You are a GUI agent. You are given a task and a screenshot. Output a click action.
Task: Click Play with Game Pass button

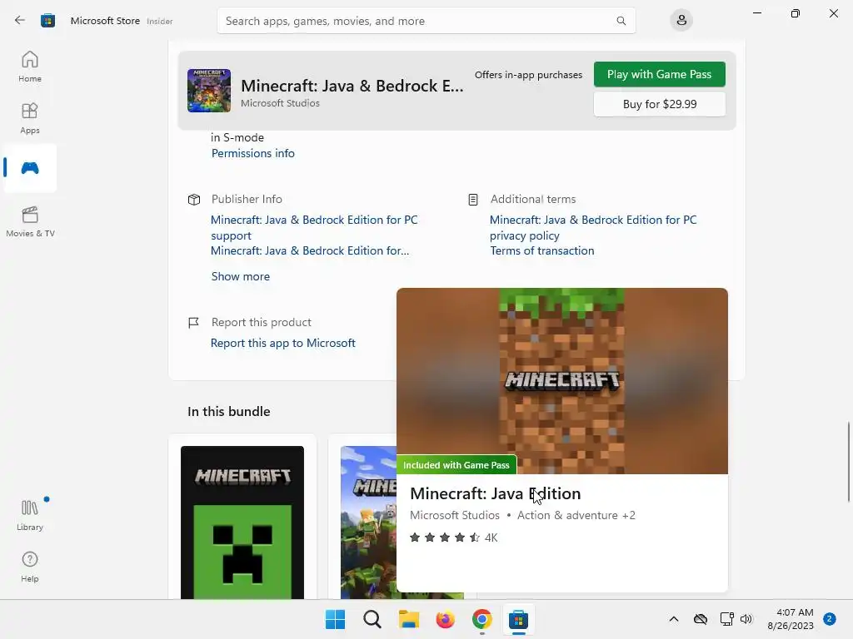coord(660,74)
